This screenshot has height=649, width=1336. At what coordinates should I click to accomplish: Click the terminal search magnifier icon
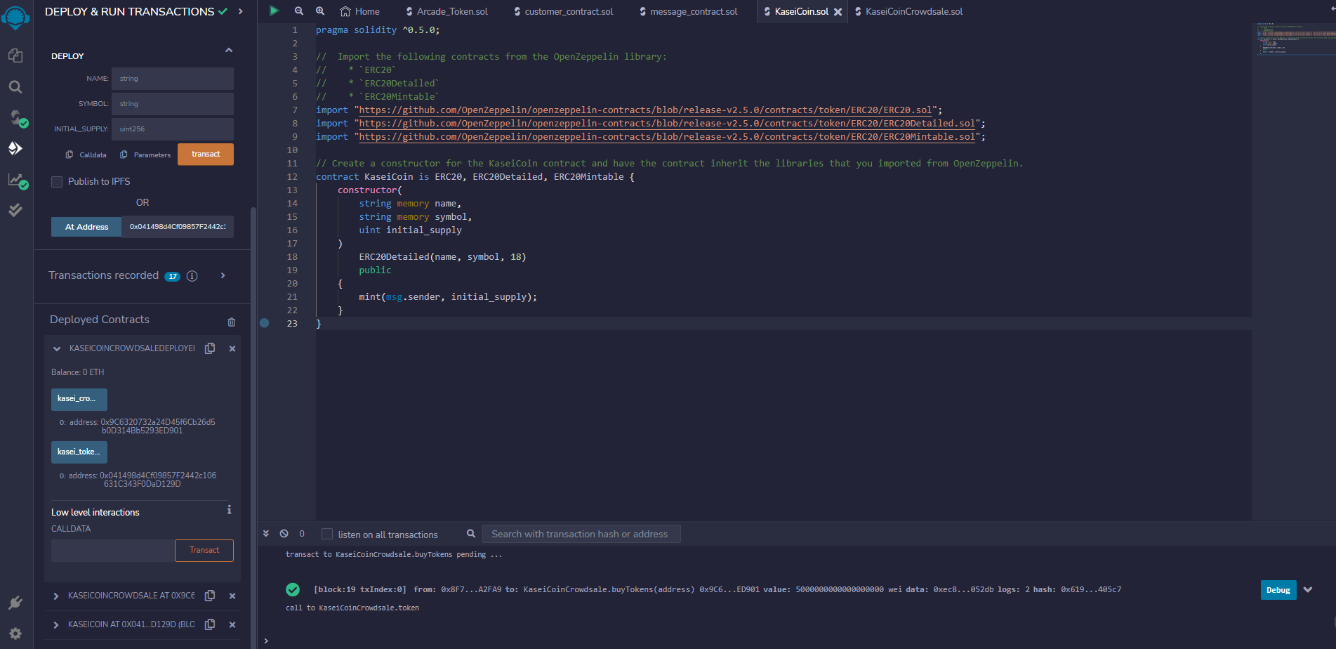click(x=471, y=534)
